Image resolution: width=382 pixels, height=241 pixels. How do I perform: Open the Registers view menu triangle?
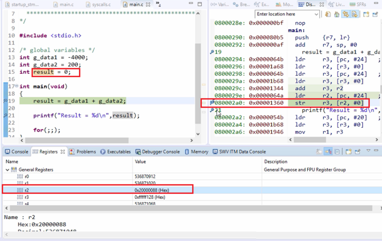[x=368, y=151]
